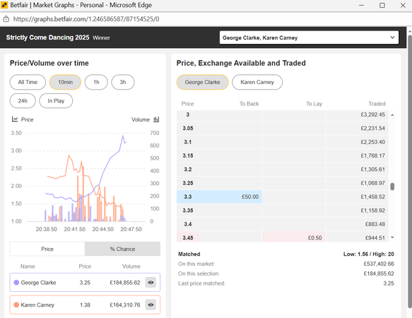The height and width of the screenshot is (318, 412).
Task: Open the George Clarke, Karen Carney dropdown
Action: [x=309, y=37]
